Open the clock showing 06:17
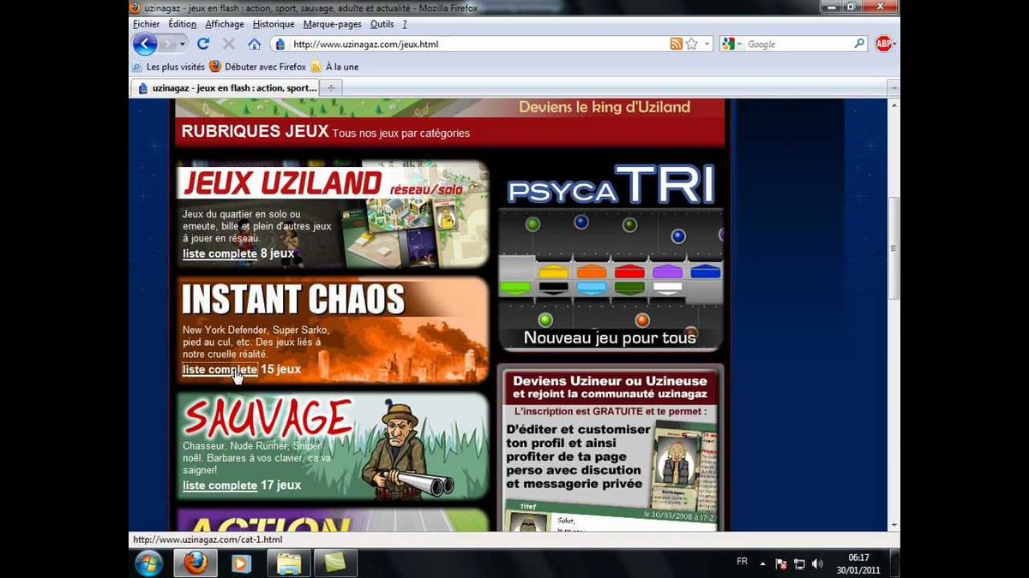The image size is (1029, 578). point(858,557)
